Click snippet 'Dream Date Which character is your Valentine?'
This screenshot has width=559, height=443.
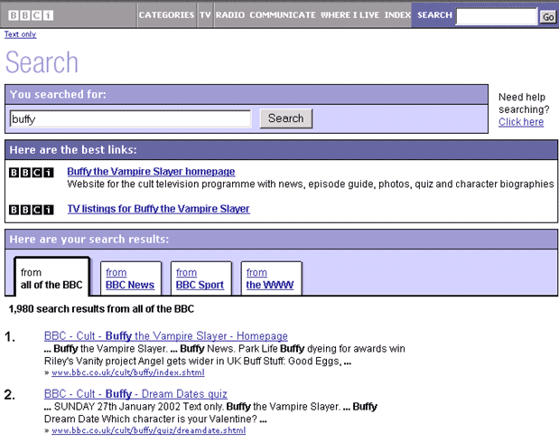155,419
